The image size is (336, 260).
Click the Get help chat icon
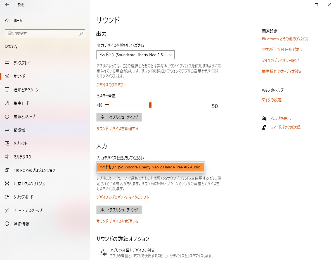pos(264,118)
